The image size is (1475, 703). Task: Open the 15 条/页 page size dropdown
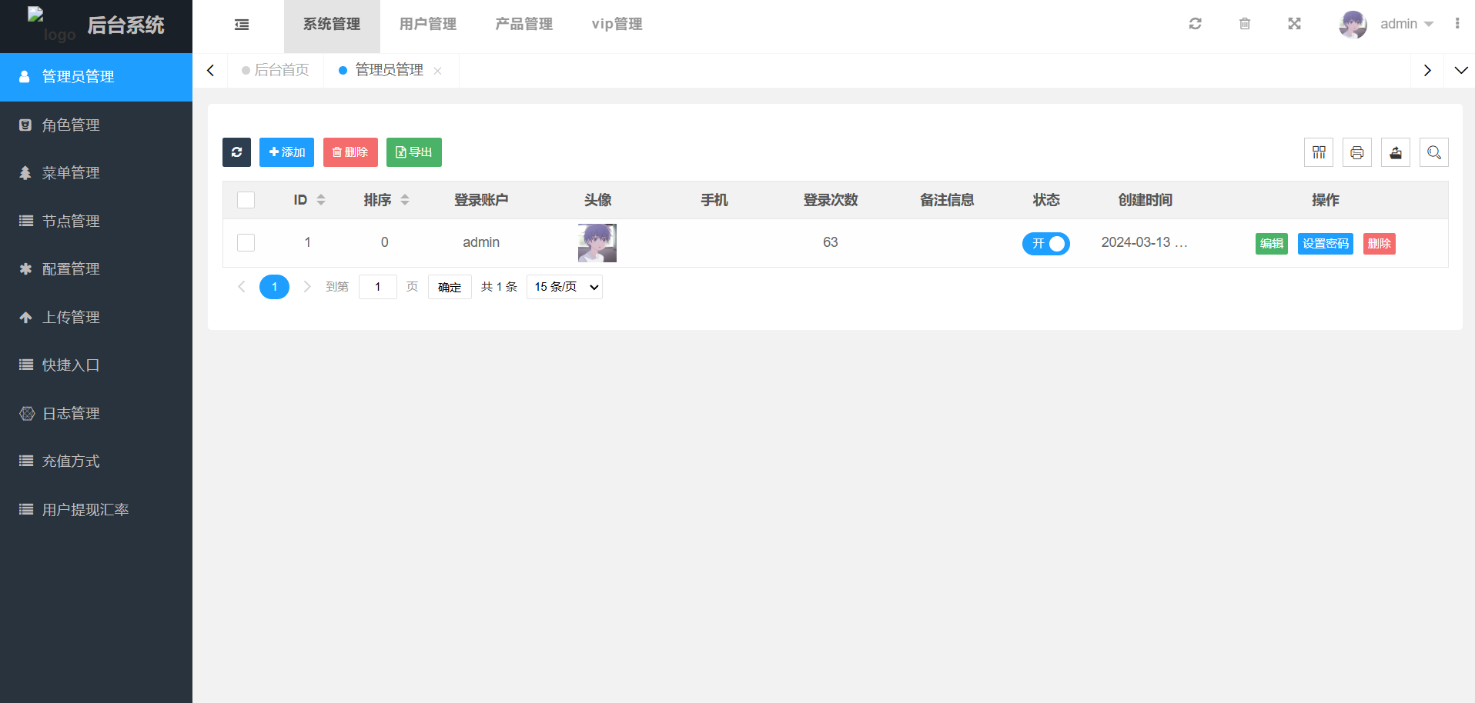pyautogui.click(x=564, y=287)
